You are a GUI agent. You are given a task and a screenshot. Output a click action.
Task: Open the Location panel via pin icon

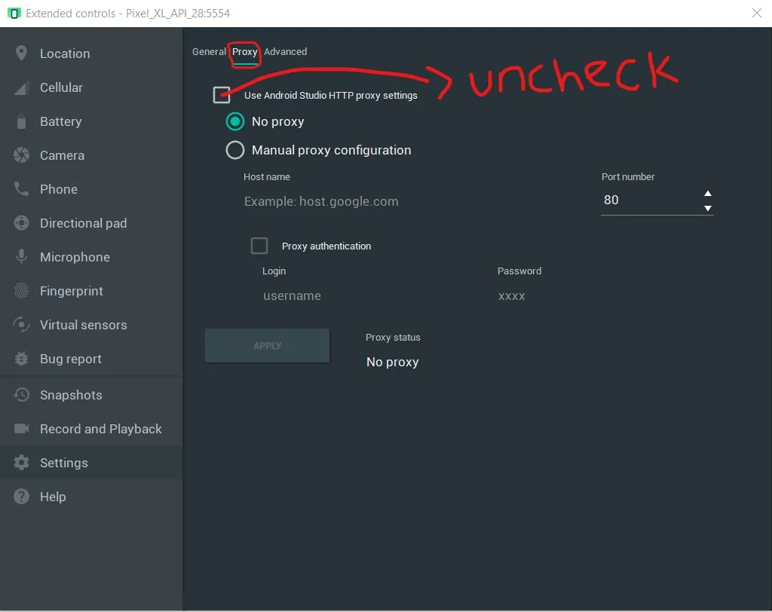(x=21, y=54)
